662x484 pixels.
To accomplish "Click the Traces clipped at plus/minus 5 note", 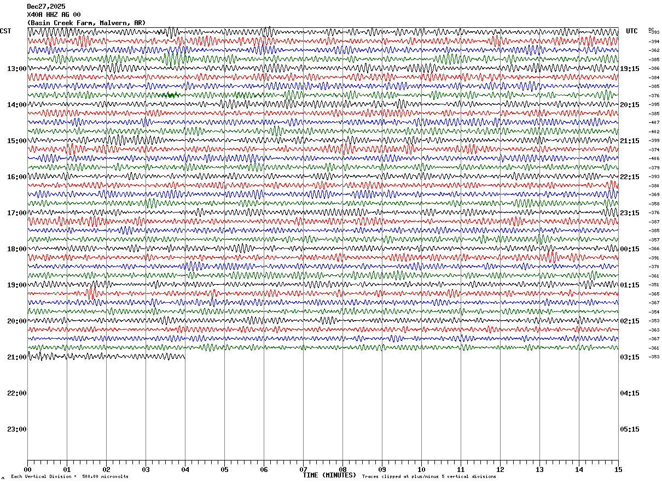I will 429,476.
